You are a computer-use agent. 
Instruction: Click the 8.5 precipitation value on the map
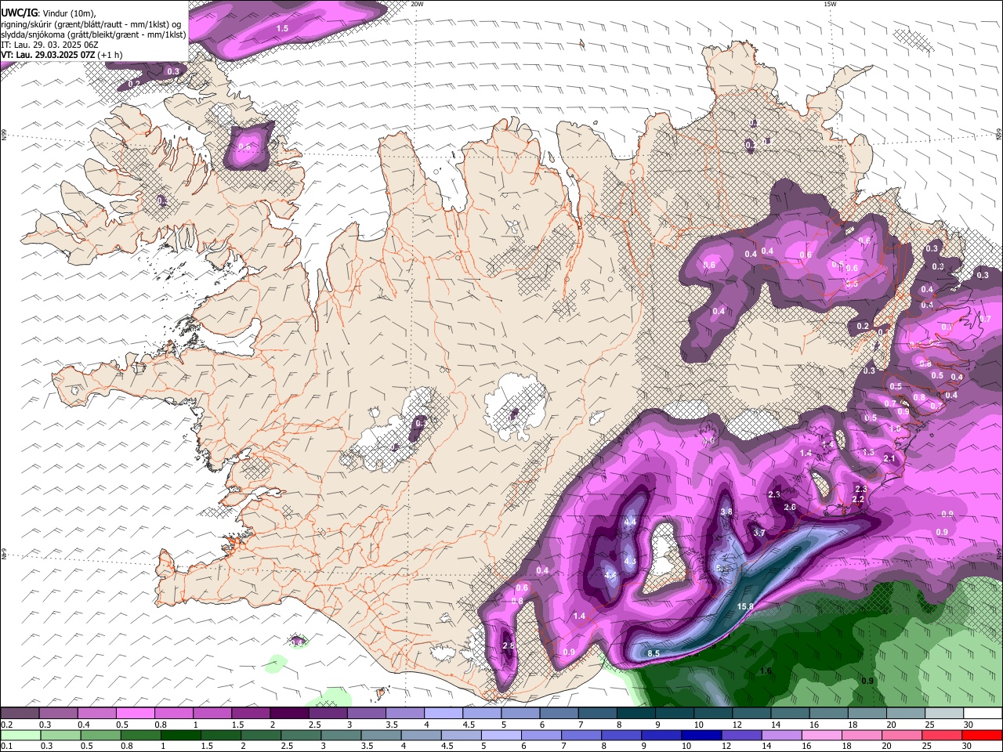[654, 653]
